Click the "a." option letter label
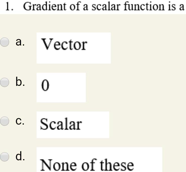This screenshot has width=186, height=172. coord(20,42)
